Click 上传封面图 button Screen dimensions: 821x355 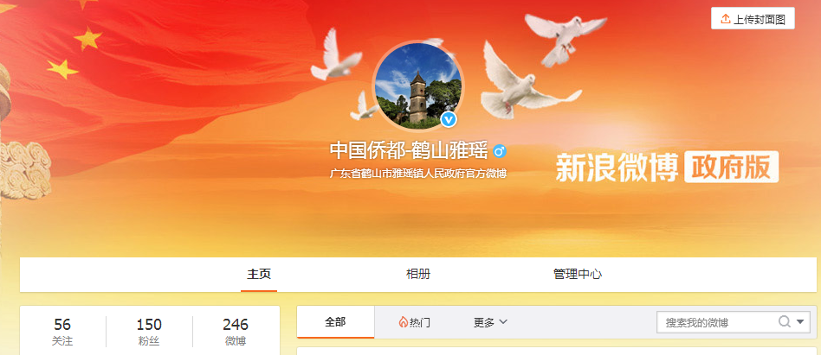pyautogui.click(x=753, y=19)
